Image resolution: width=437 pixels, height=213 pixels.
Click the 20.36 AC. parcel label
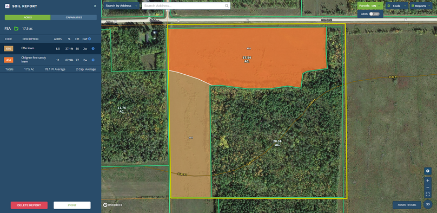click(277, 143)
